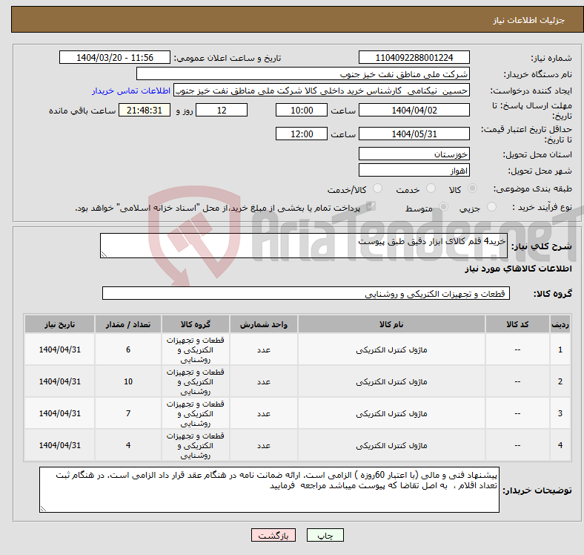The height and width of the screenshot is (555, 584).
Task: Click the need number field 1104092288001224
Action: coord(414,57)
